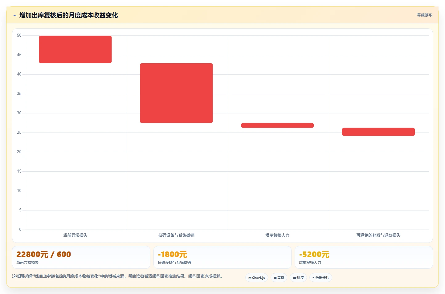Click the y-axis tick label 0
The image size is (445, 294).
coord(20,230)
